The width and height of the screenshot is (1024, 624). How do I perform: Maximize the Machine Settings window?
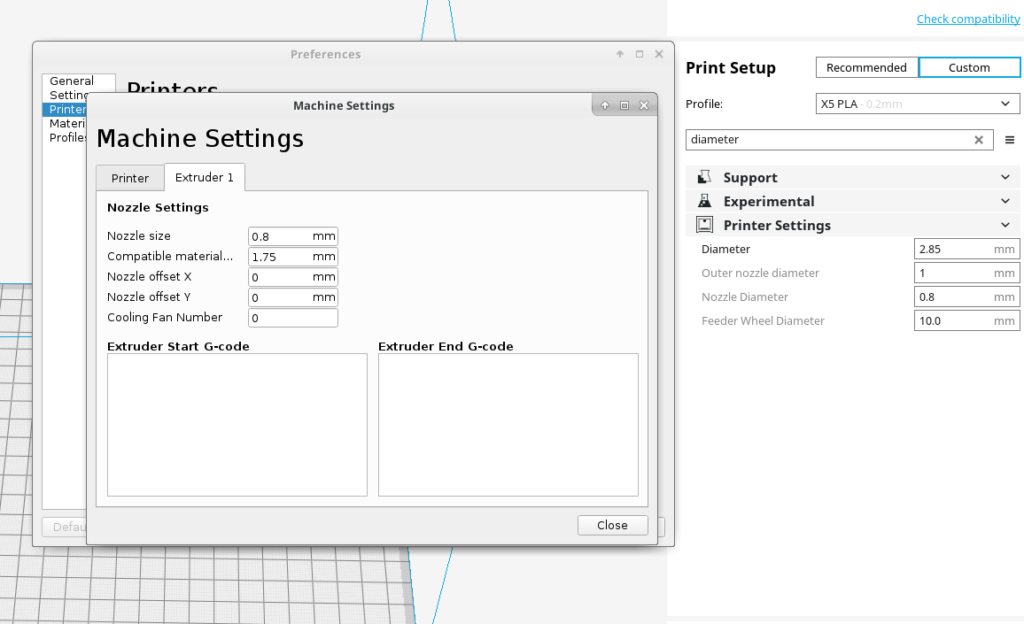pos(624,105)
